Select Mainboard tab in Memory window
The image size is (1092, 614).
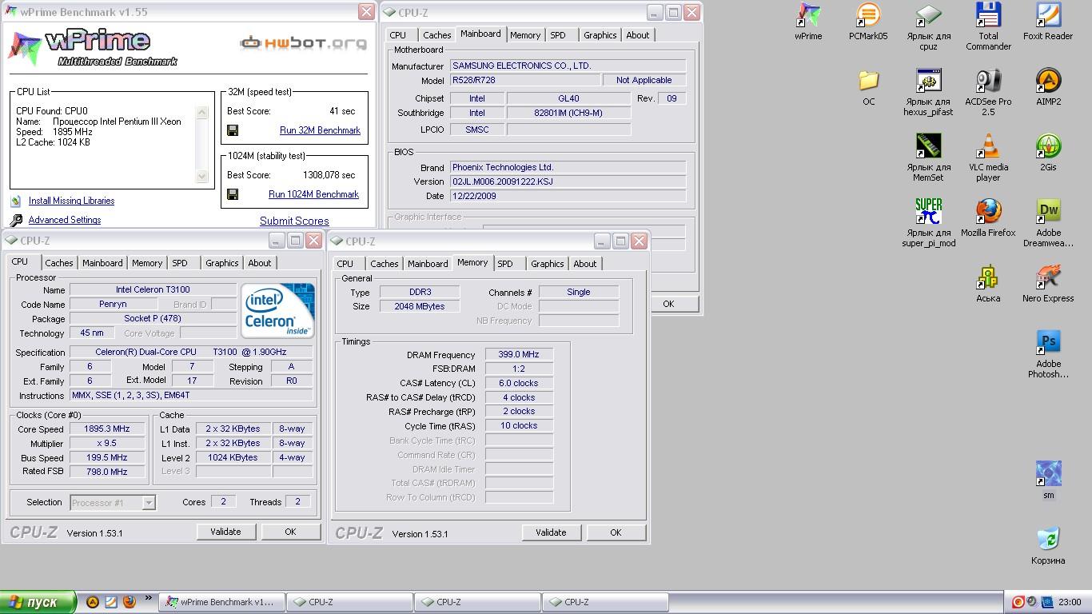click(428, 264)
